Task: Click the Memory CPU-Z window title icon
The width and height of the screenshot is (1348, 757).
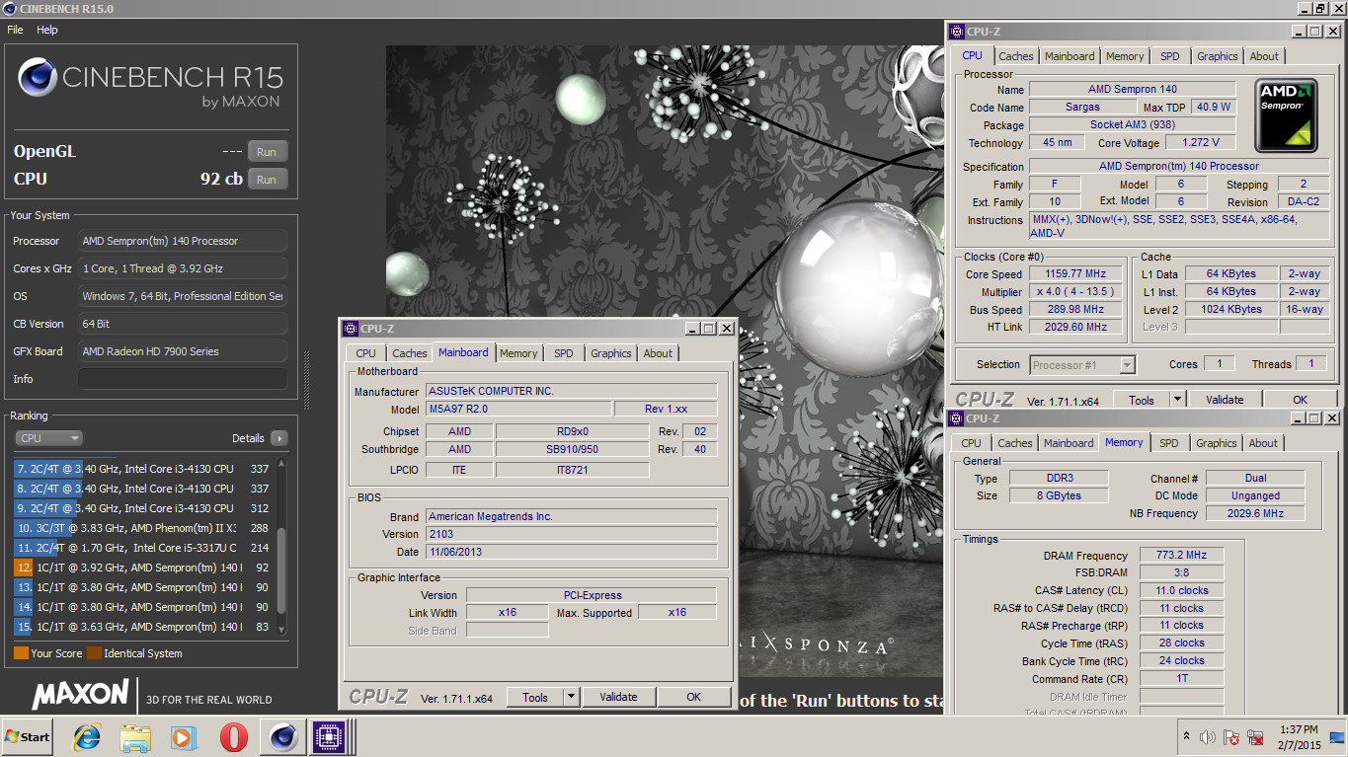Action: [x=957, y=418]
